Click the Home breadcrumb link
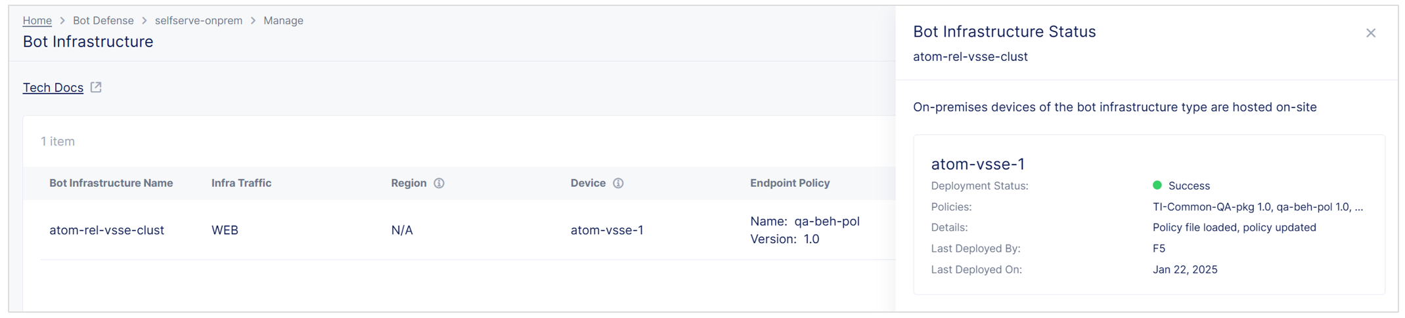 [x=37, y=20]
